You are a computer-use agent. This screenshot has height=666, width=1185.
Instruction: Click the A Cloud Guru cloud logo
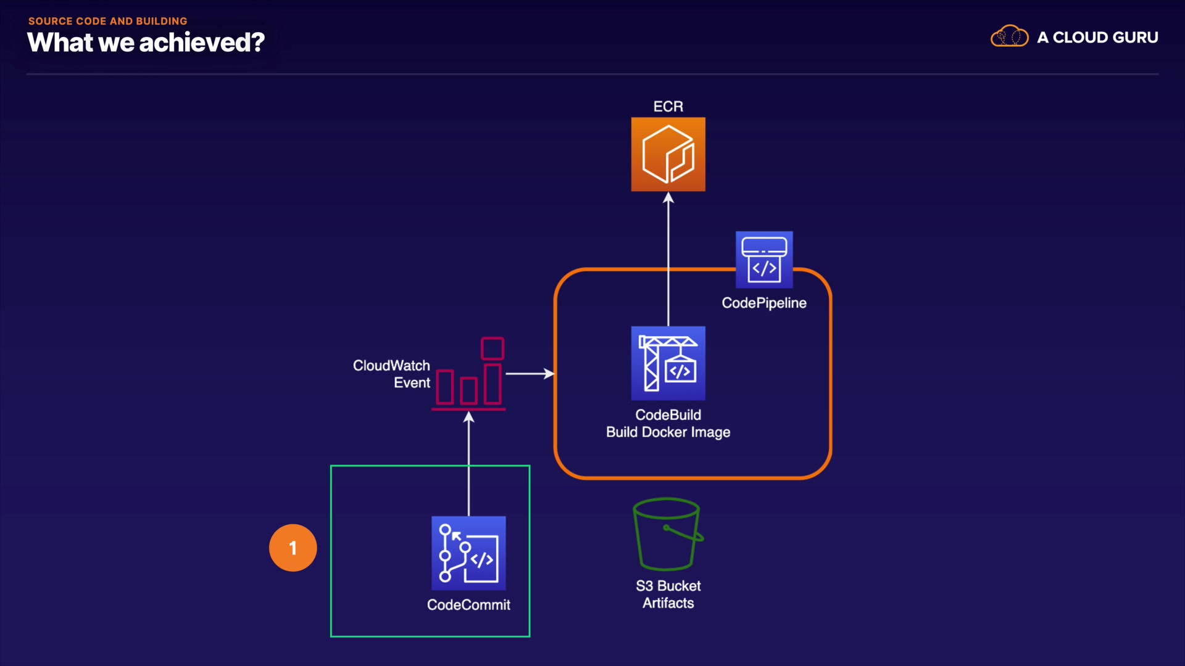coord(1009,37)
